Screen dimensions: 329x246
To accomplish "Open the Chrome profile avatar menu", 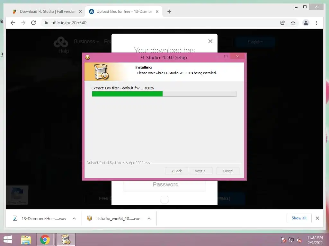I will click(x=306, y=23).
